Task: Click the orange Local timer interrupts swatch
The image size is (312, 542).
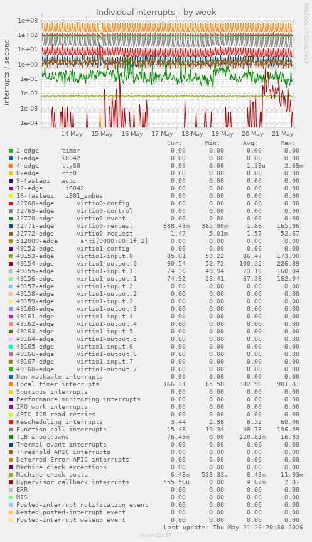Action: pos(11,384)
